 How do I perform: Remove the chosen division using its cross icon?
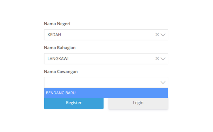pos(157,59)
